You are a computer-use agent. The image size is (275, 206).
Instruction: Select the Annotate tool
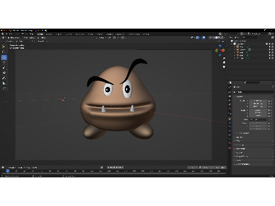[x=4, y=78]
